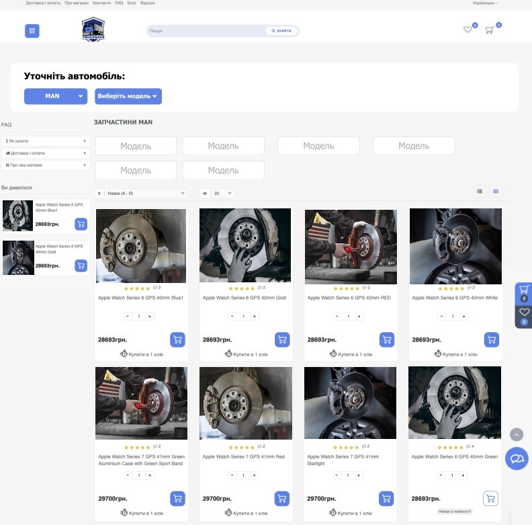Open the floating side cart widget
532x525 pixels.
pos(523,293)
